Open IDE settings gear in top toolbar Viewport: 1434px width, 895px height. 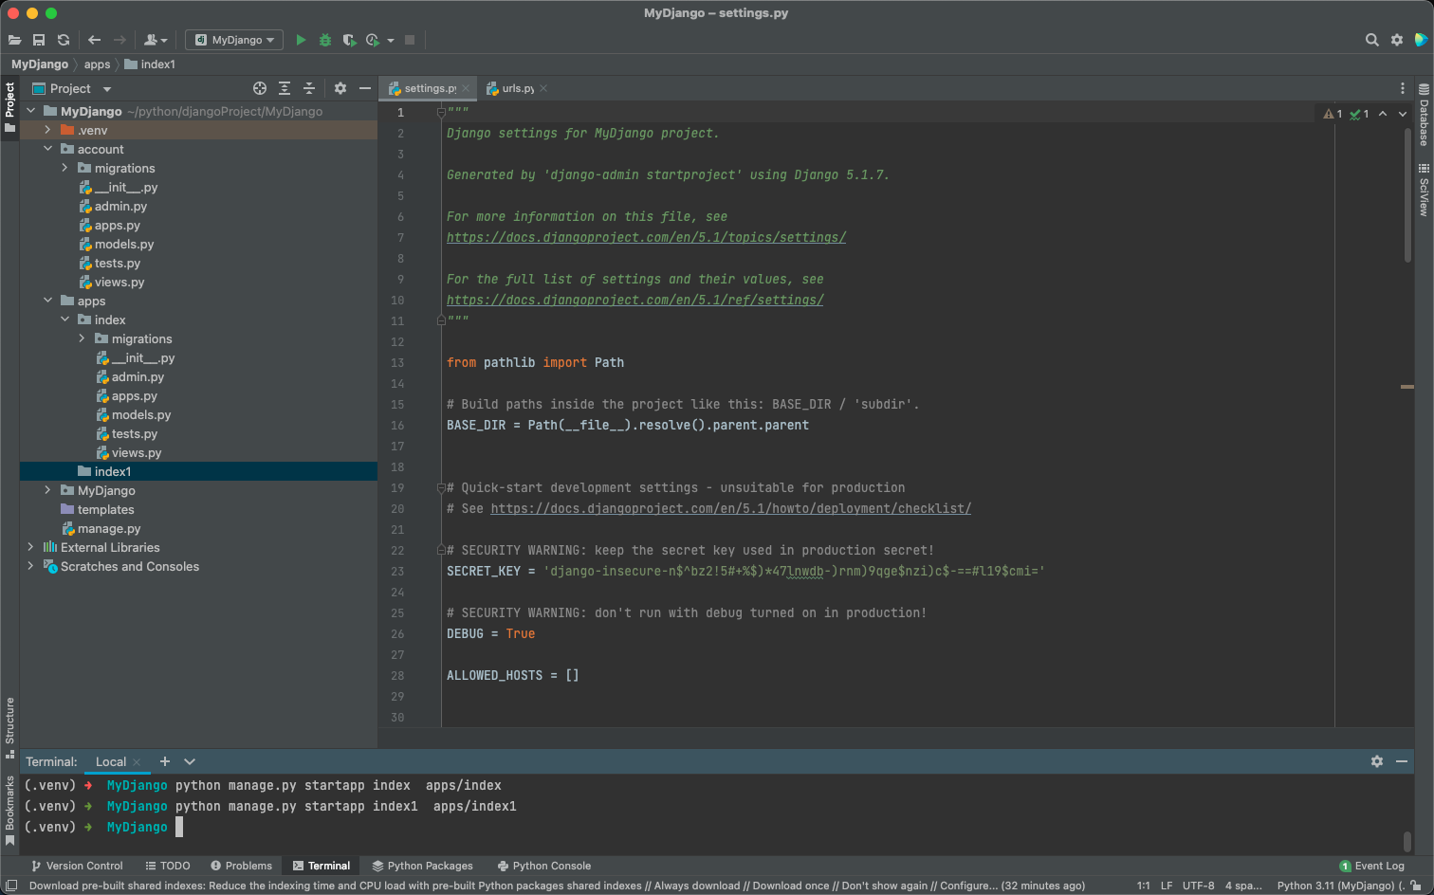point(1397,40)
